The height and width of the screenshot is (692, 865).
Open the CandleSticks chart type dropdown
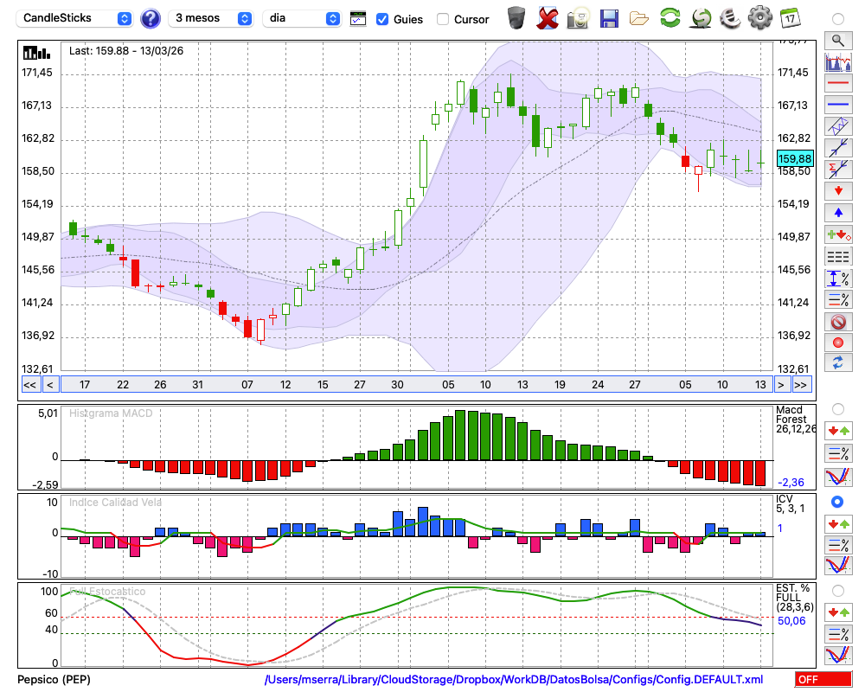coord(75,18)
